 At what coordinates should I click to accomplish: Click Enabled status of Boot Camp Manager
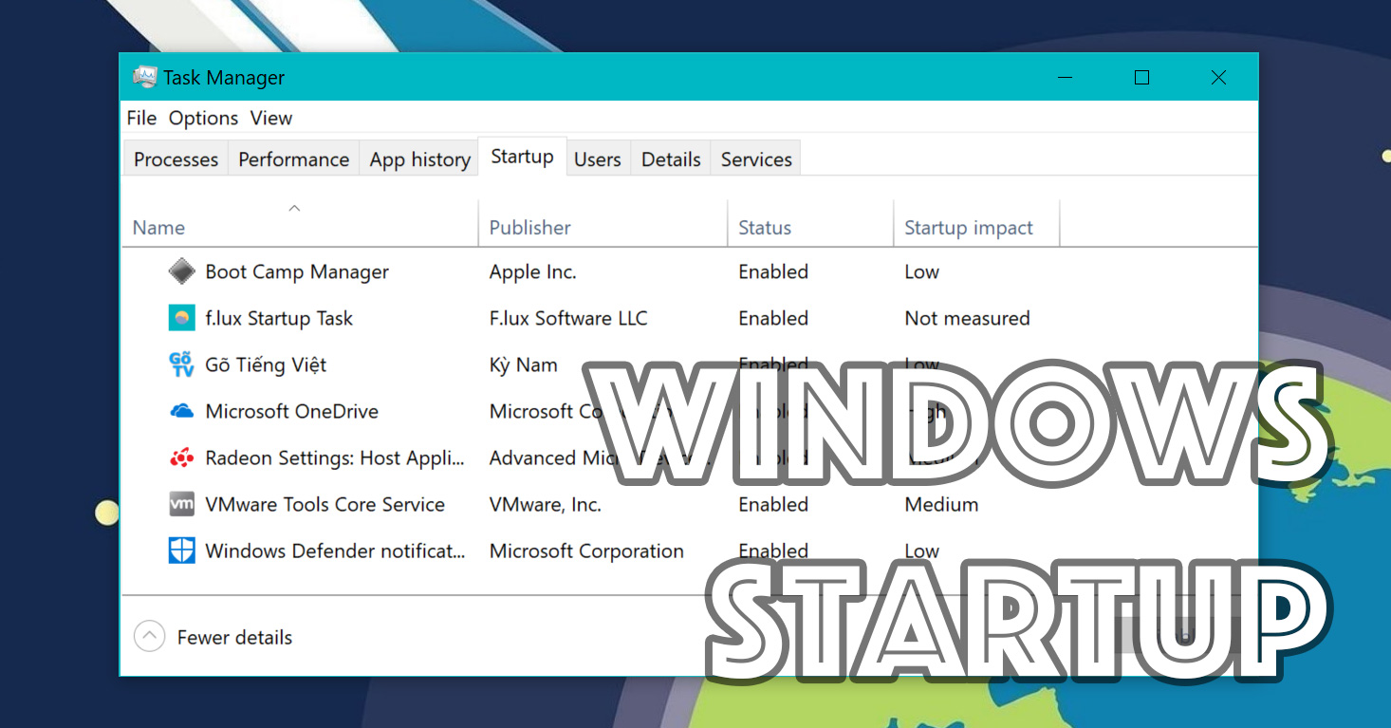[x=773, y=271]
